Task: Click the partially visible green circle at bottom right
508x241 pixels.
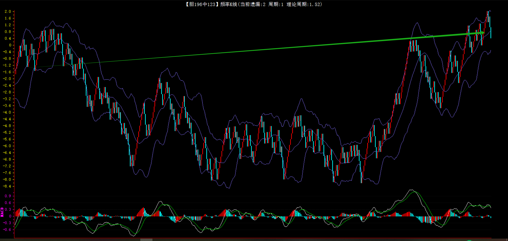Action: [469, 240]
